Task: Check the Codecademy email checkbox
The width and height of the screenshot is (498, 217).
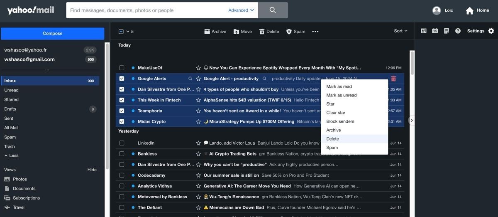Action: tap(122, 175)
